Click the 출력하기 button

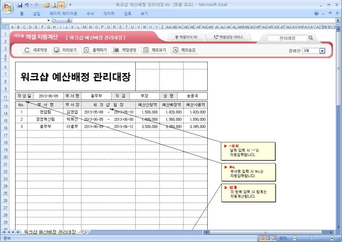pos(96,50)
